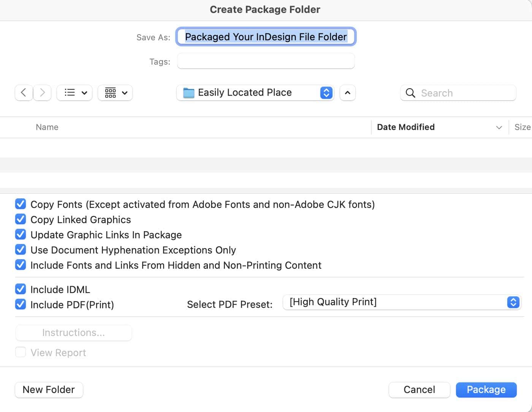Click the chevron next to the list view button
Image resolution: width=532 pixels, height=412 pixels.
point(84,93)
